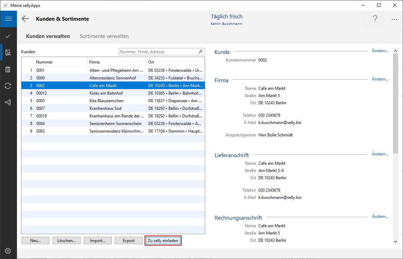Click the Zu selly einladen button

(x=163, y=241)
